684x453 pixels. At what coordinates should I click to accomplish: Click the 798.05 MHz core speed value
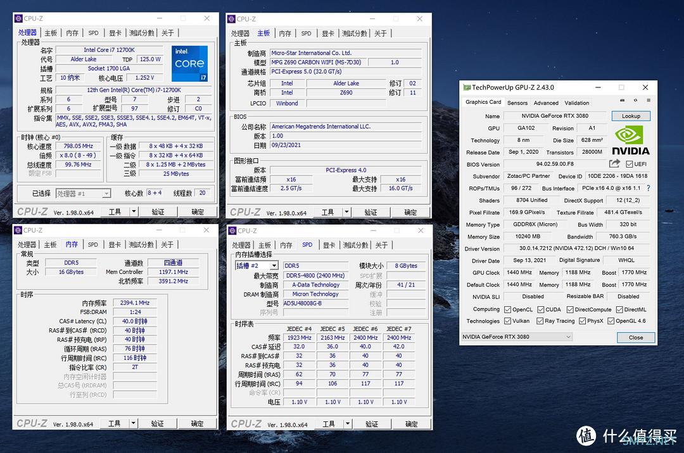point(79,146)
